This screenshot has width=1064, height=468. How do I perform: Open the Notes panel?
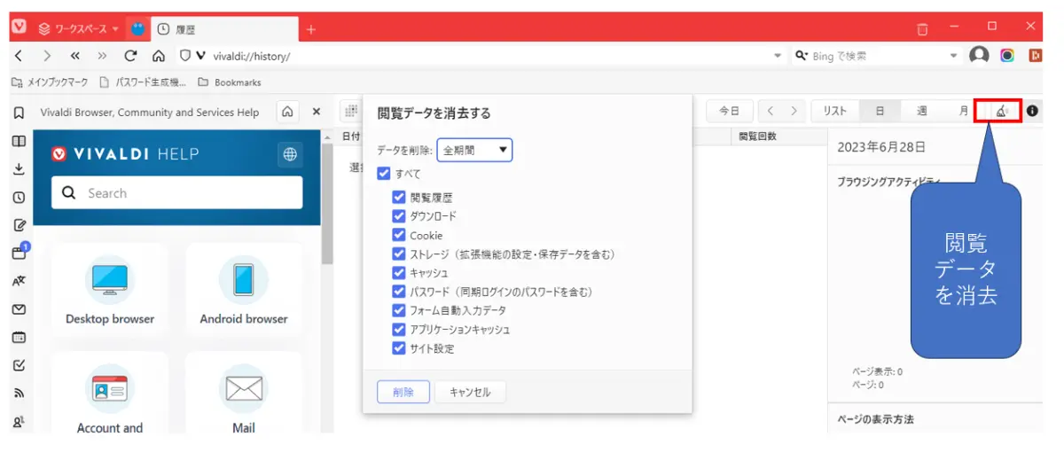pos(19,225)
